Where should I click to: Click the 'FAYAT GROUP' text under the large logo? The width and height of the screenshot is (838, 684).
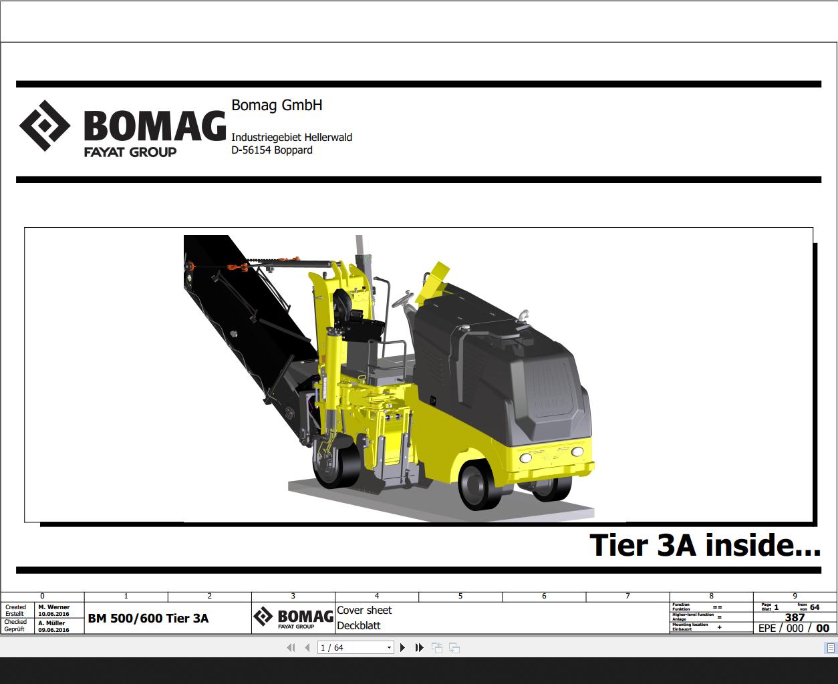click(130, 152)
